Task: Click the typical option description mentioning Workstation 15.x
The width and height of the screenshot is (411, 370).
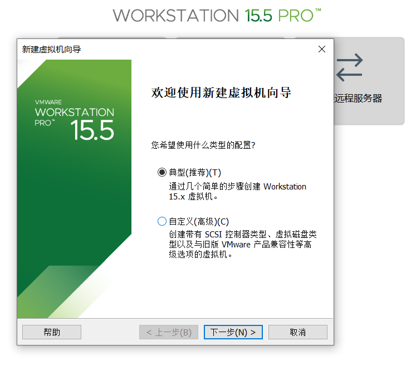Action: pos(237,192)
